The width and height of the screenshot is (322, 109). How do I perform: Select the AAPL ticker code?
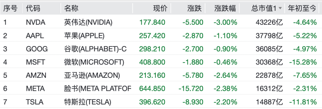35,35
